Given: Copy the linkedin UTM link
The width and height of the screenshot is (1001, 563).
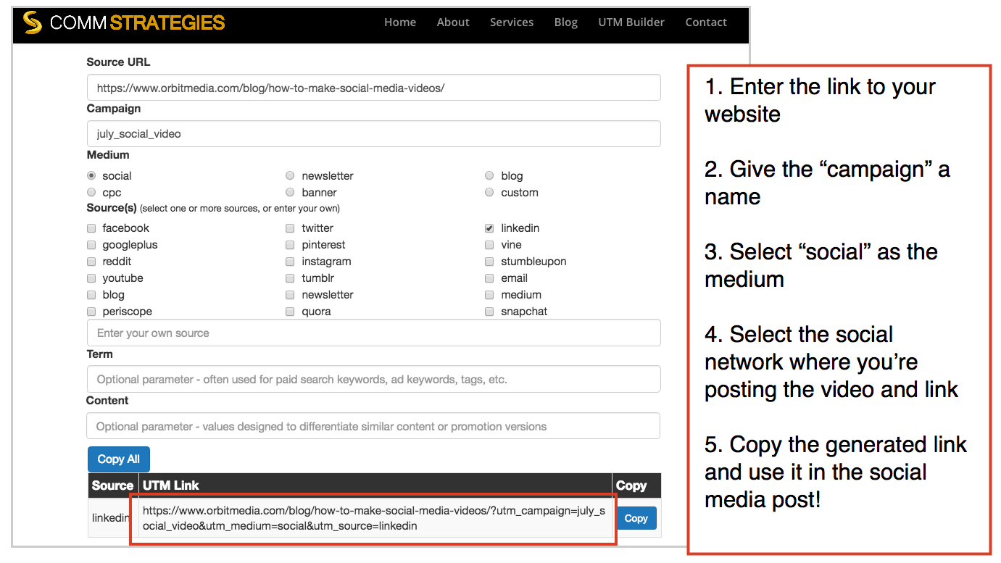Looking at the screenshot, I should pyautogui.click(x=636, y=518).
